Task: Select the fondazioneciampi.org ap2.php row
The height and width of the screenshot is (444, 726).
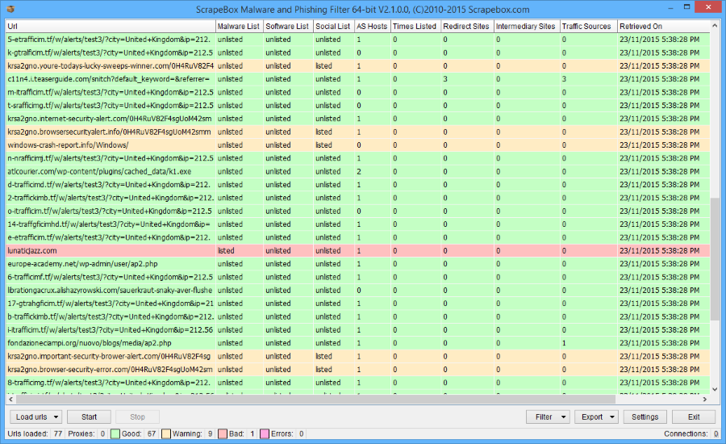Action: click(x=357, y=343)
